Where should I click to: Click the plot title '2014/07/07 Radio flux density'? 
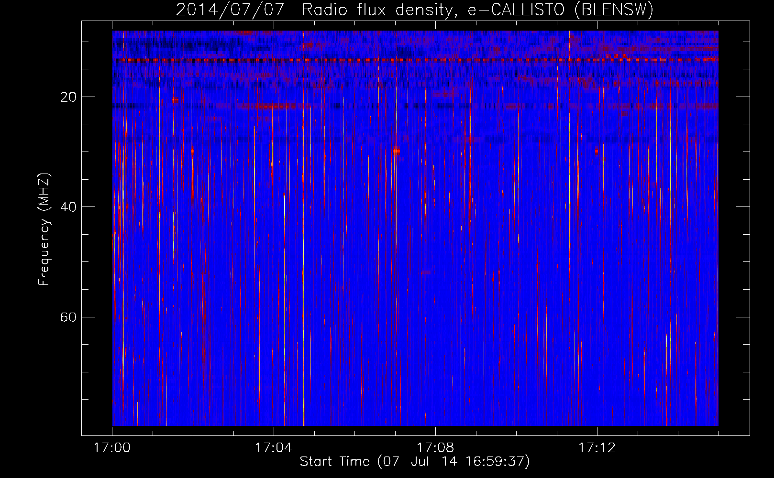coord(414,10)
